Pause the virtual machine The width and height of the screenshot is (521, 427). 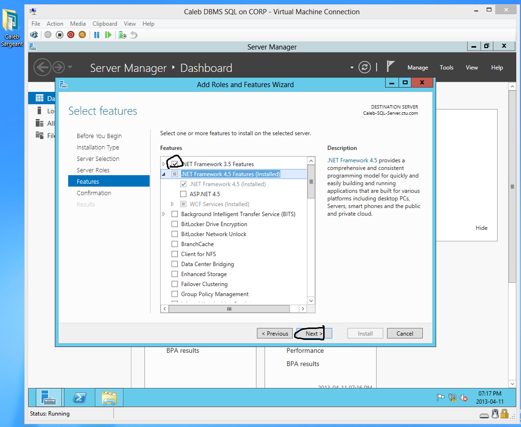pos(97,35)
